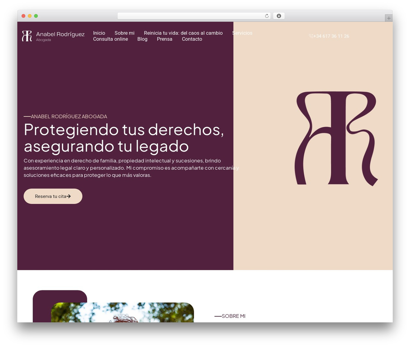Viewport: 410px width, 347px height.
Task: Click the phone icon beside the number
Action: pyautogui.click(x=311, y=36)
